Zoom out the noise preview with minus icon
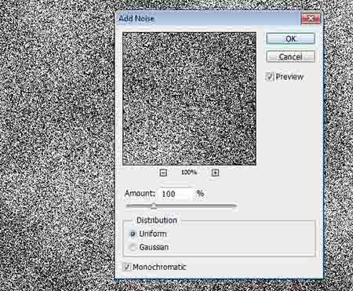The image size is (353, 291). coord(163,173)
